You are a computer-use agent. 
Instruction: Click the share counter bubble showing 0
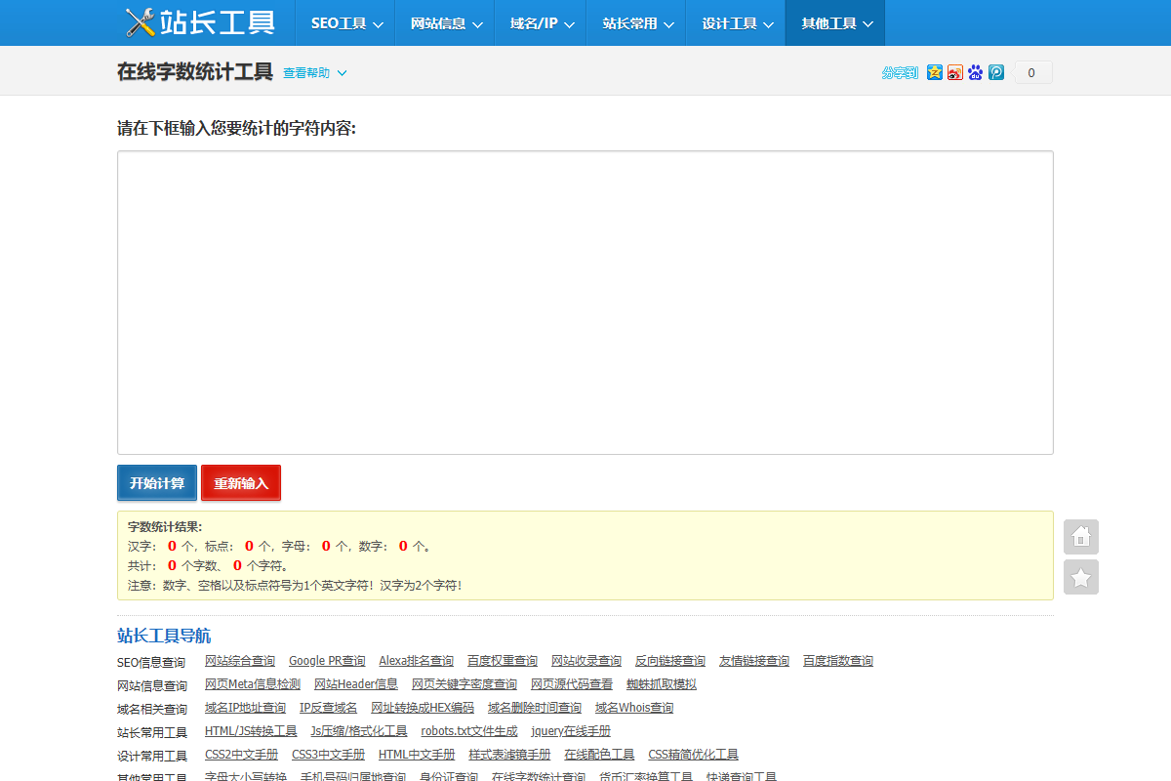pyautogui.click(x=1032, y=71)
